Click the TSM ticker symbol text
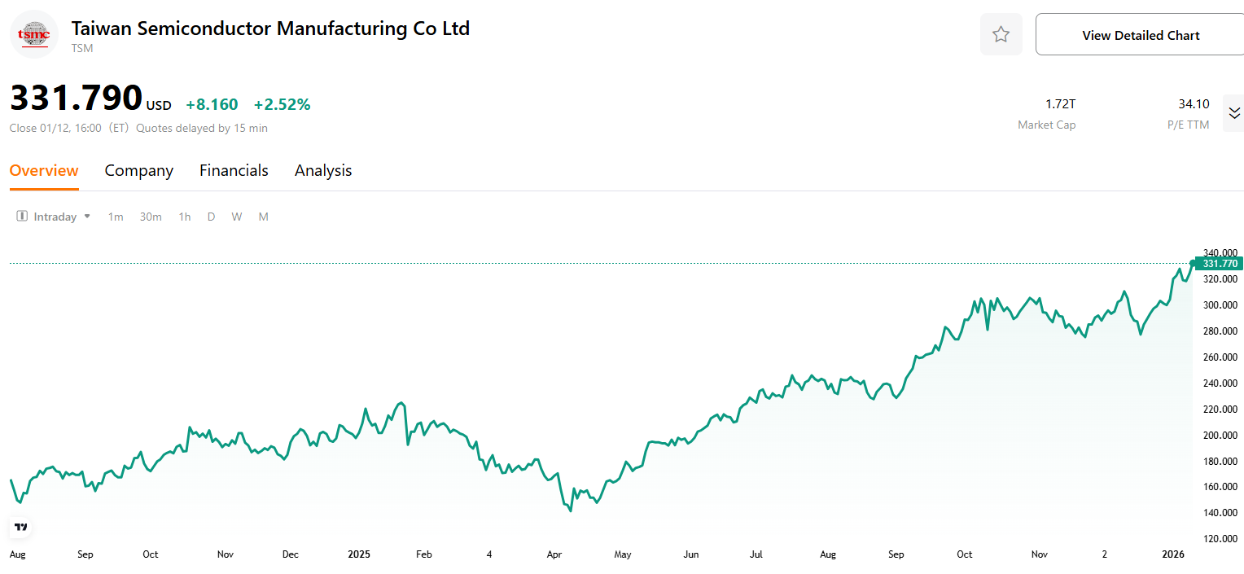The width and height of the screenshot is (1244, 574). [x=82, y=48]
